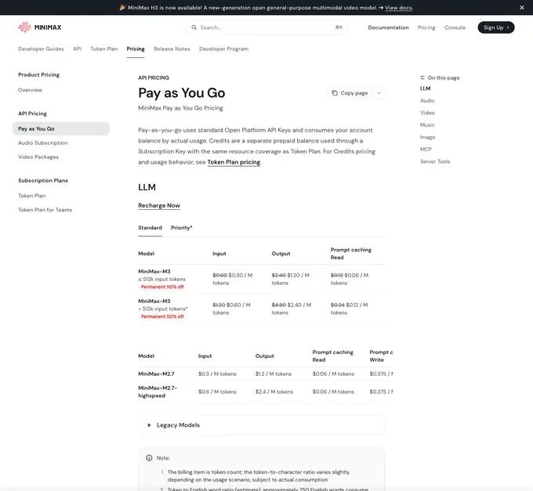The image size is (533, 491).
Task: Click Permanent 50% off badge under > 512k
Action: pos(162,316)
